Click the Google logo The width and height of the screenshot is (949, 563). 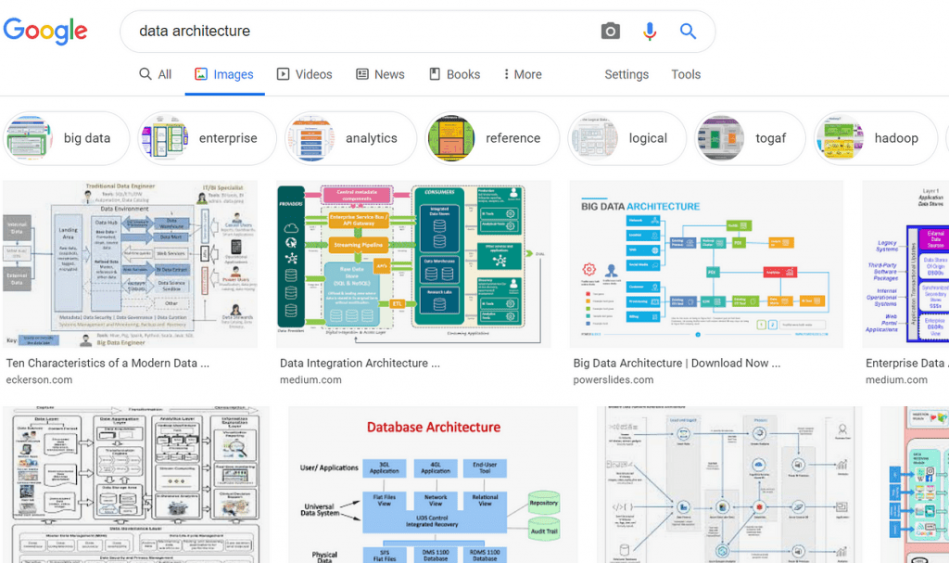(45, 32)
